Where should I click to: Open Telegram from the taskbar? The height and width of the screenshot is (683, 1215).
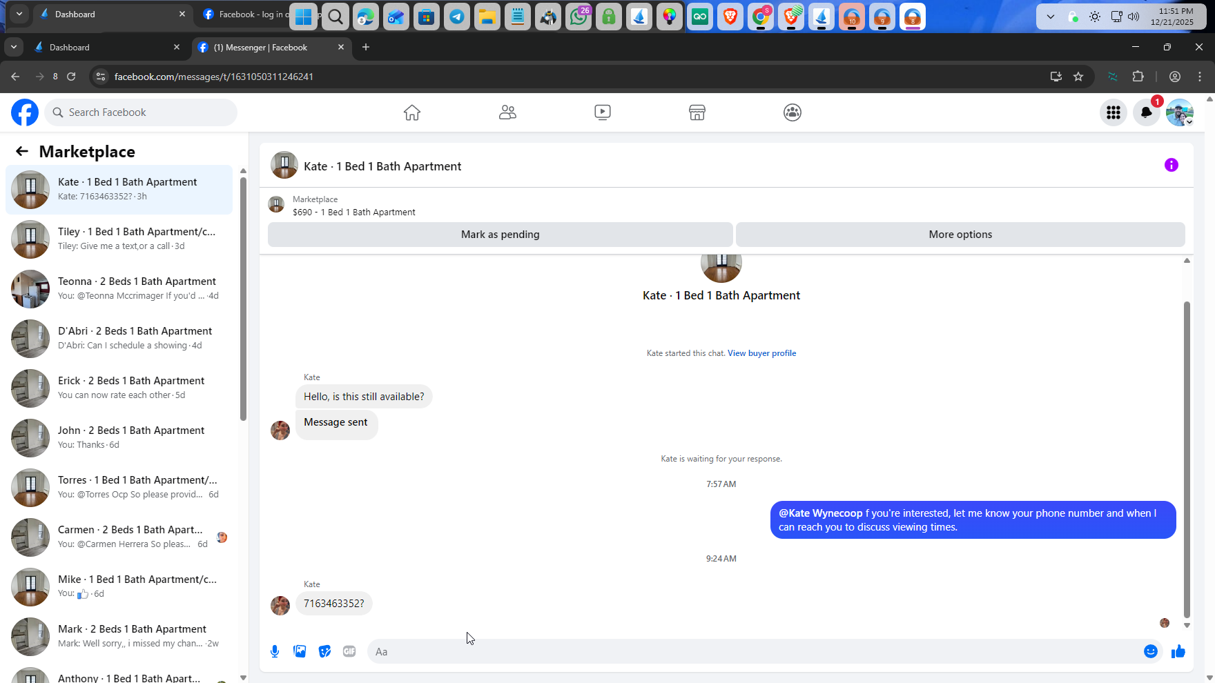point(457,17)
